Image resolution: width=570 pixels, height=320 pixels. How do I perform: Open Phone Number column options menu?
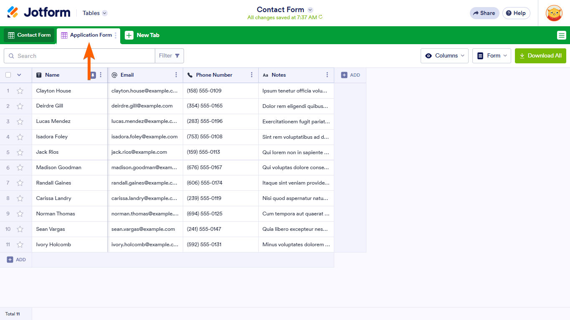click(252, 75)
